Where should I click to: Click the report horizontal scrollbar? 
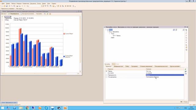pos(40,73)
